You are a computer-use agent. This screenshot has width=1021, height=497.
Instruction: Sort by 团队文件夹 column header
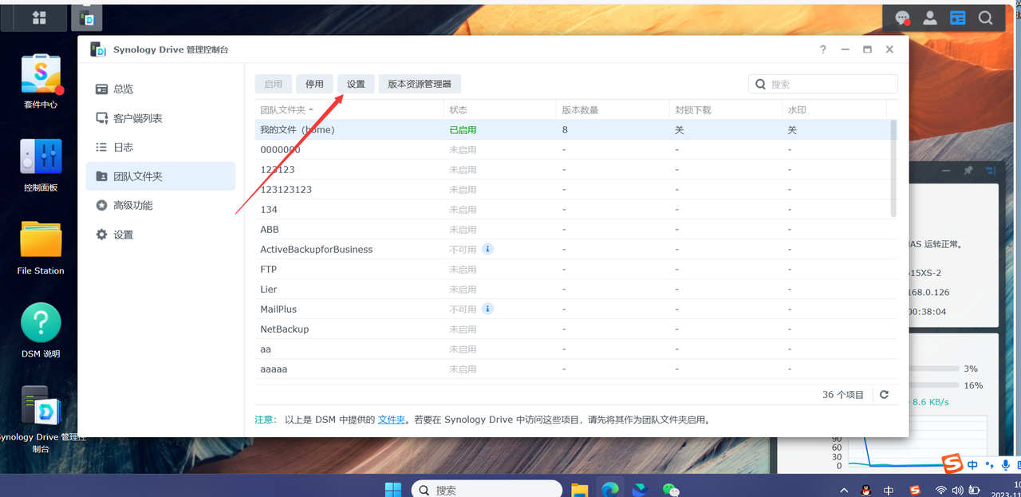point(349,109)
